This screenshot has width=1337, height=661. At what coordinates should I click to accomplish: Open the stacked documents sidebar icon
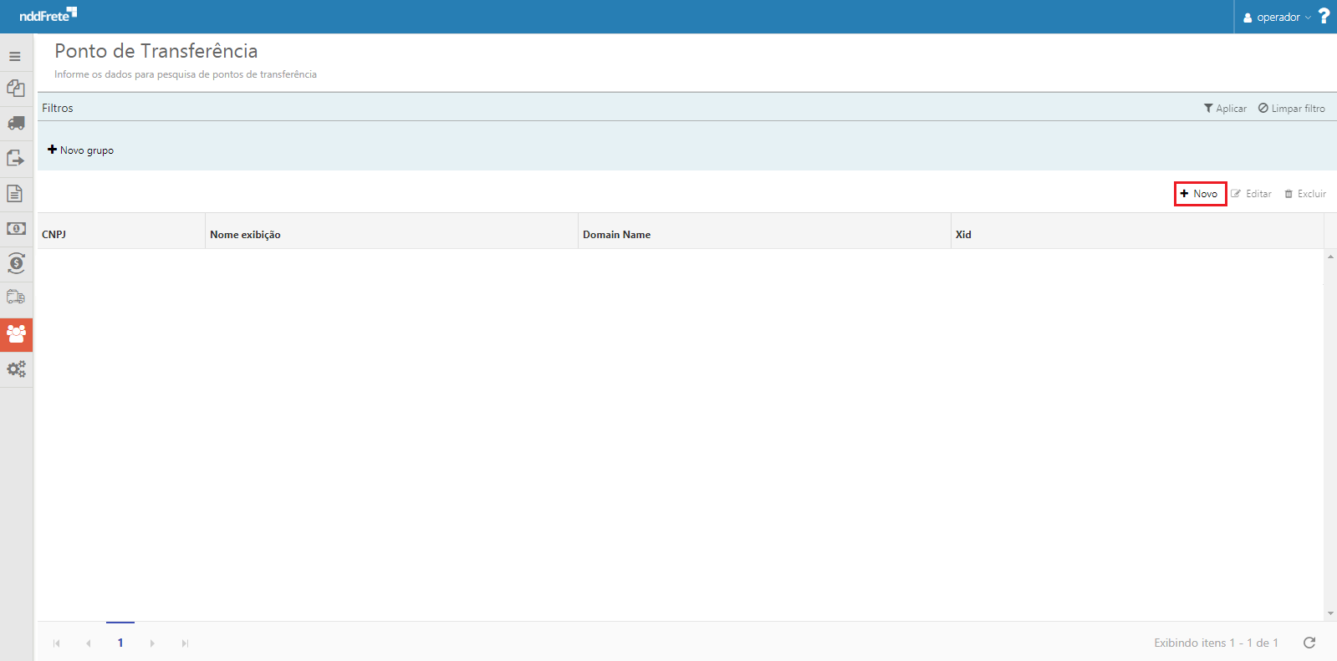[x=16, y=89]
